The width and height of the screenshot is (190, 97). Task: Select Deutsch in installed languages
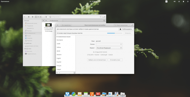(66, 55)
